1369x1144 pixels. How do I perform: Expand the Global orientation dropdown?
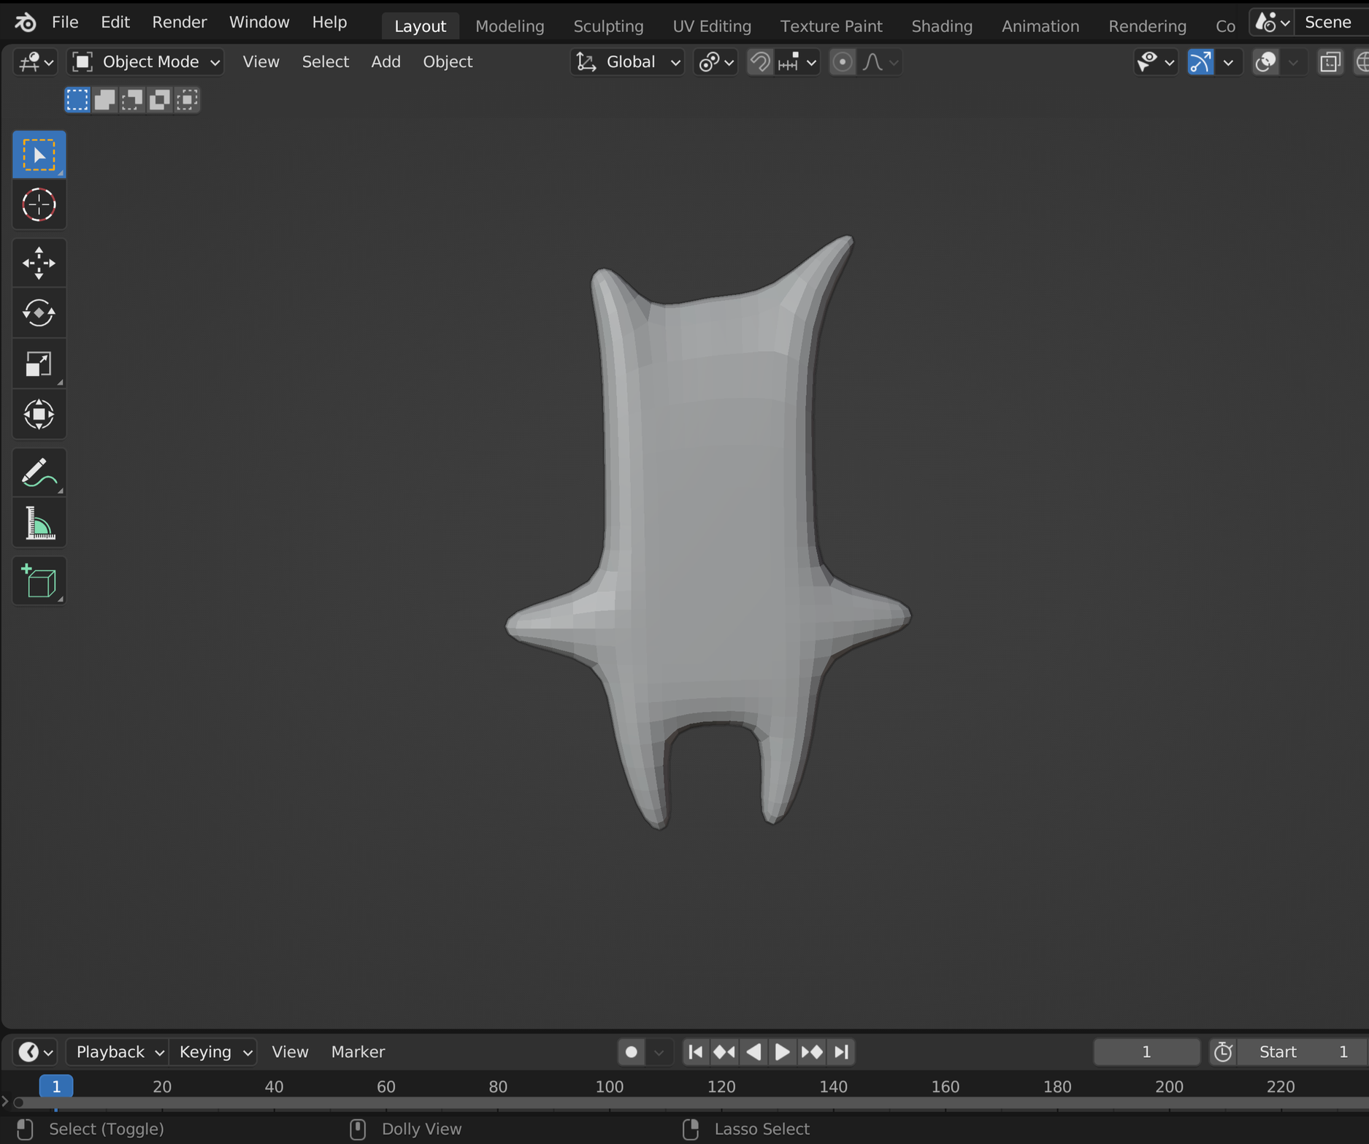point(628,62)
